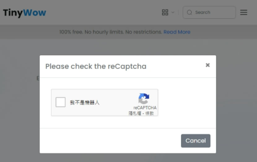
Task: Open the TinyWow logo homepage link
Action: (x=24, y=13)
